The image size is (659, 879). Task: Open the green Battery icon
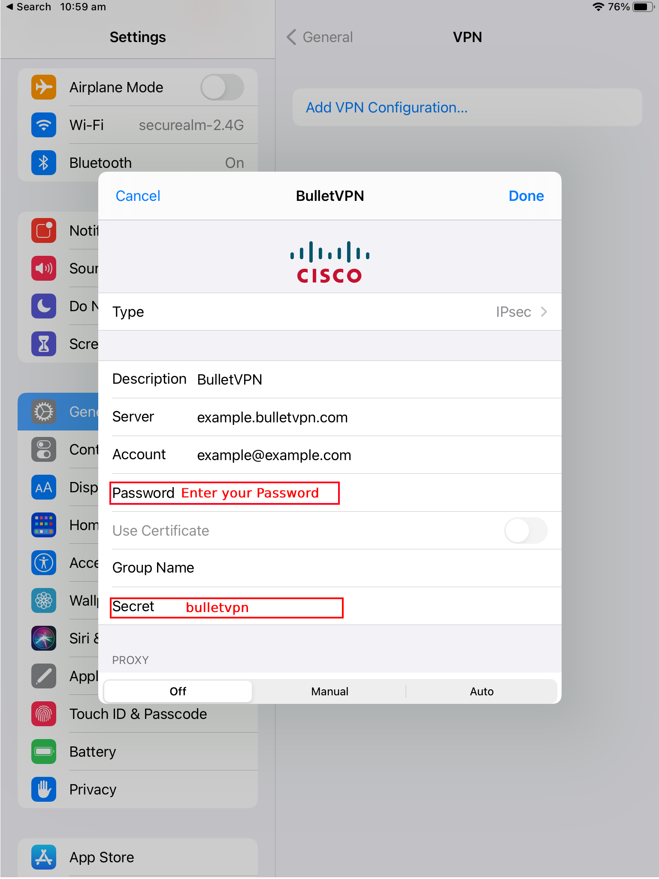[x=44, y=752]
